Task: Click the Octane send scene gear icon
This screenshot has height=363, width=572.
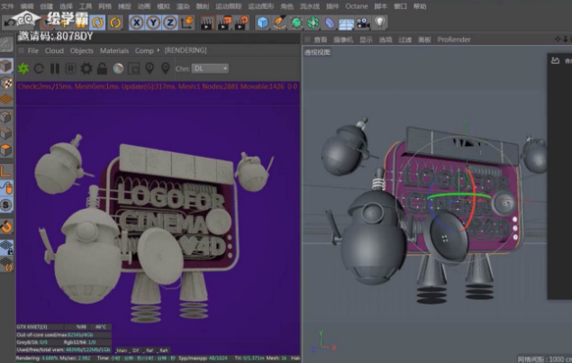Action: (23, 68)
